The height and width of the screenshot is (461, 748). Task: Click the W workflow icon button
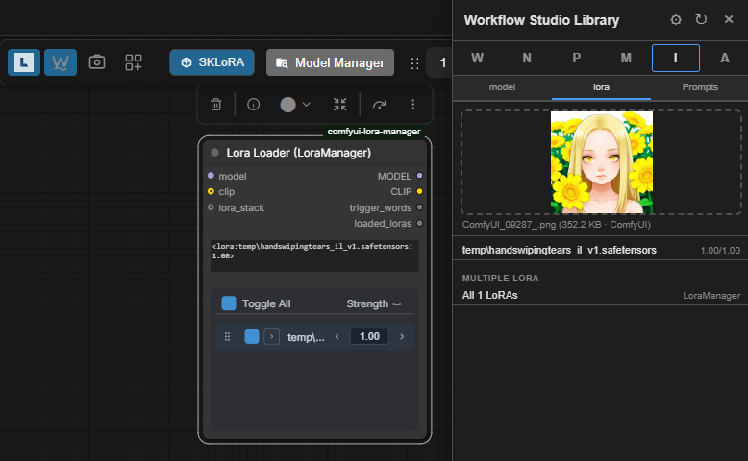[61, 62]
